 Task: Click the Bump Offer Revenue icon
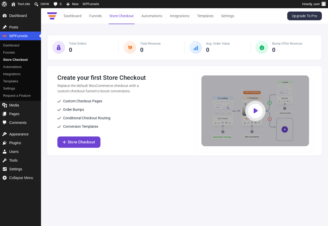[262, 47]
